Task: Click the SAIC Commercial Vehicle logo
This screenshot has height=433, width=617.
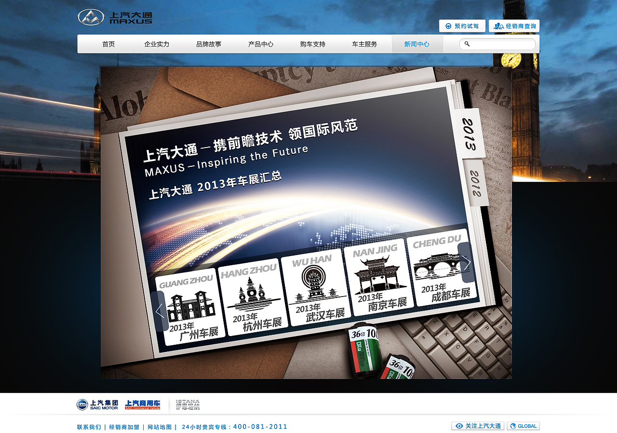Action: pyautogui.click(x=143, y=405)
